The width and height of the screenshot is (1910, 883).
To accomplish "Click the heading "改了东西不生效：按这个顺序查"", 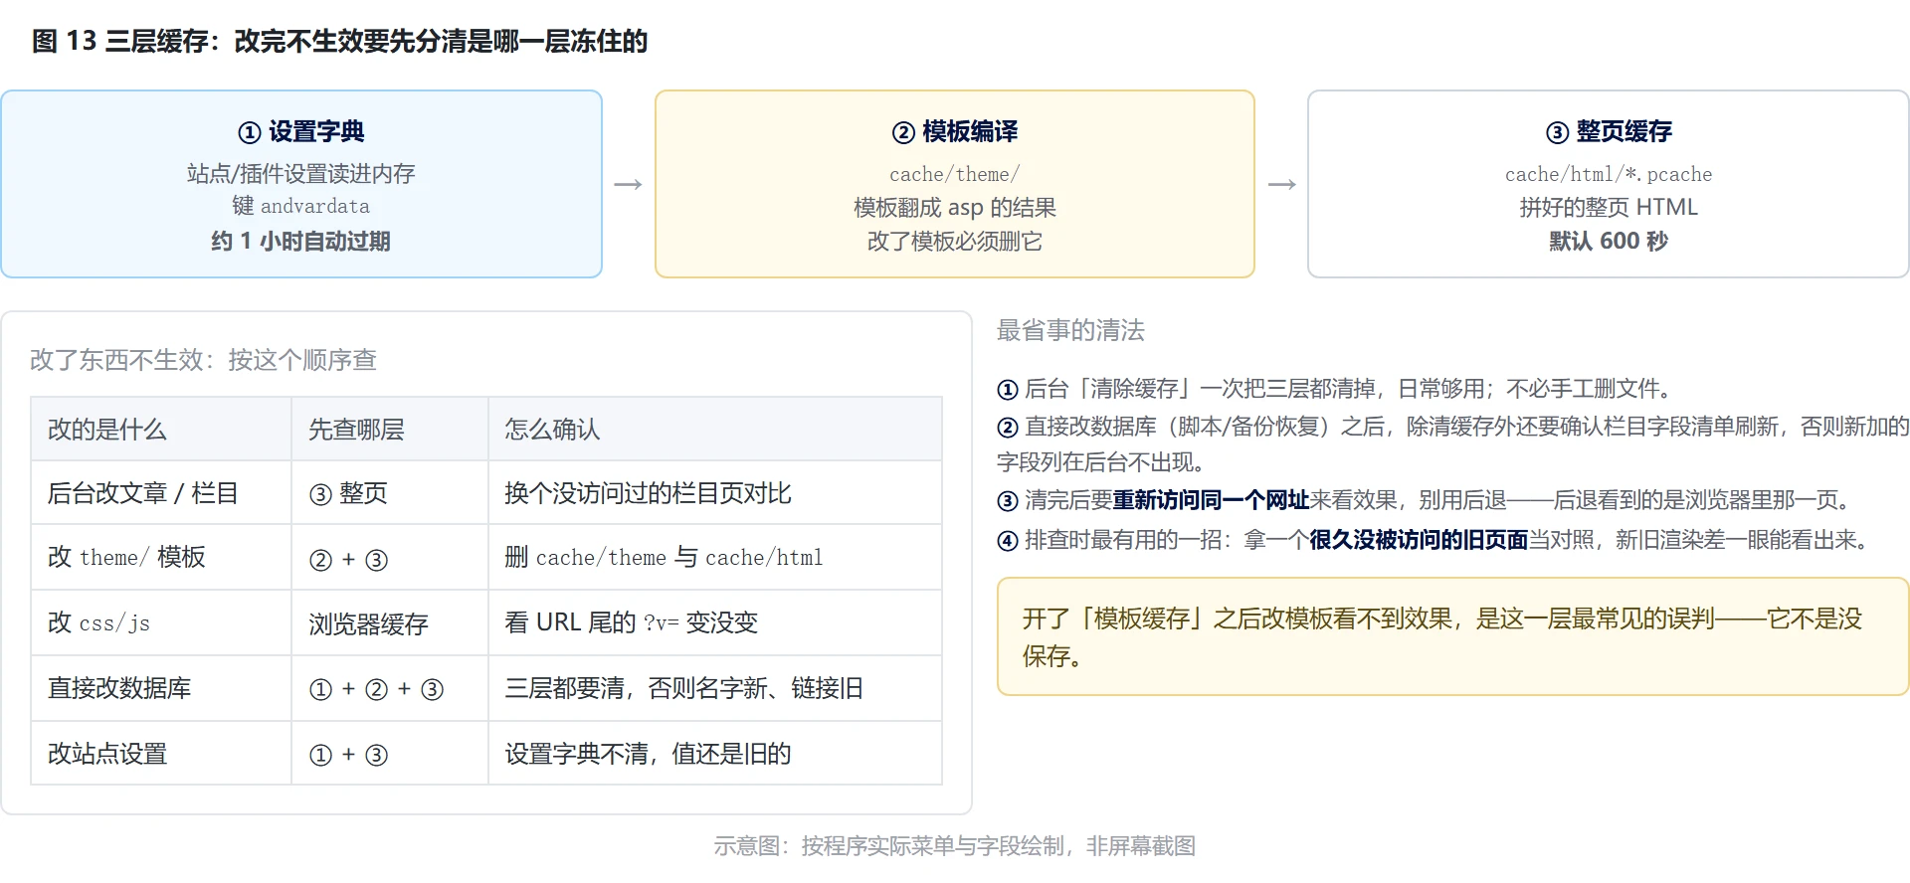I will coord(203,359).
